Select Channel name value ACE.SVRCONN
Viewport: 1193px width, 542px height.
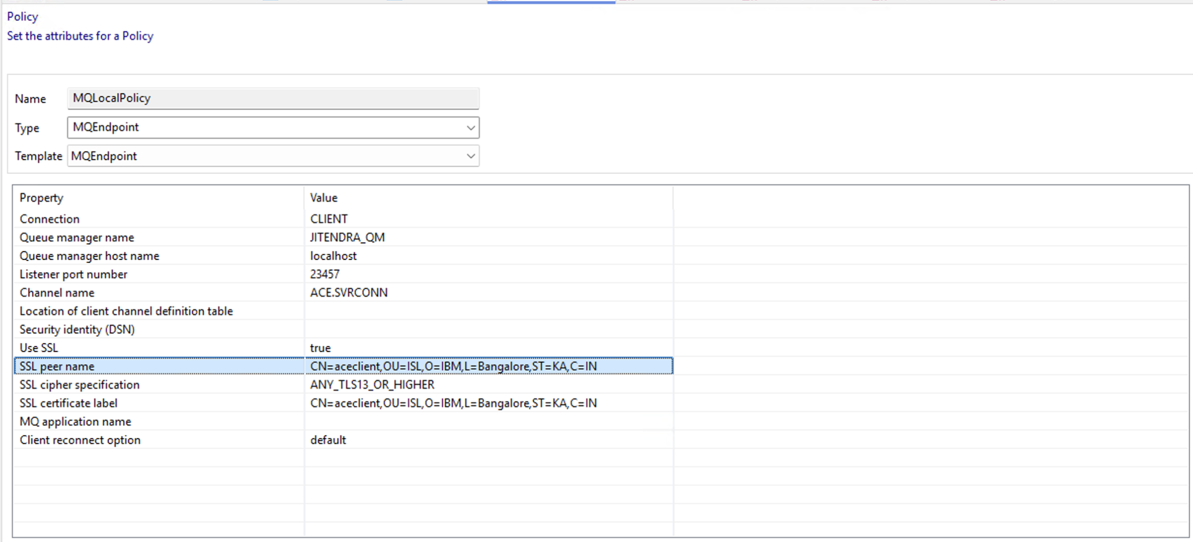click(349, 293)
